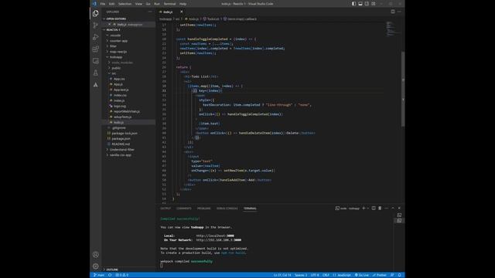
Task: Switch to the COMMENTS panel tab
Action: coord(184,208)
